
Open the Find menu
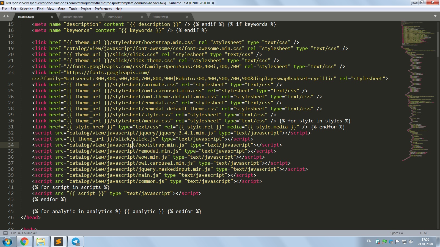tap(40, 9)
